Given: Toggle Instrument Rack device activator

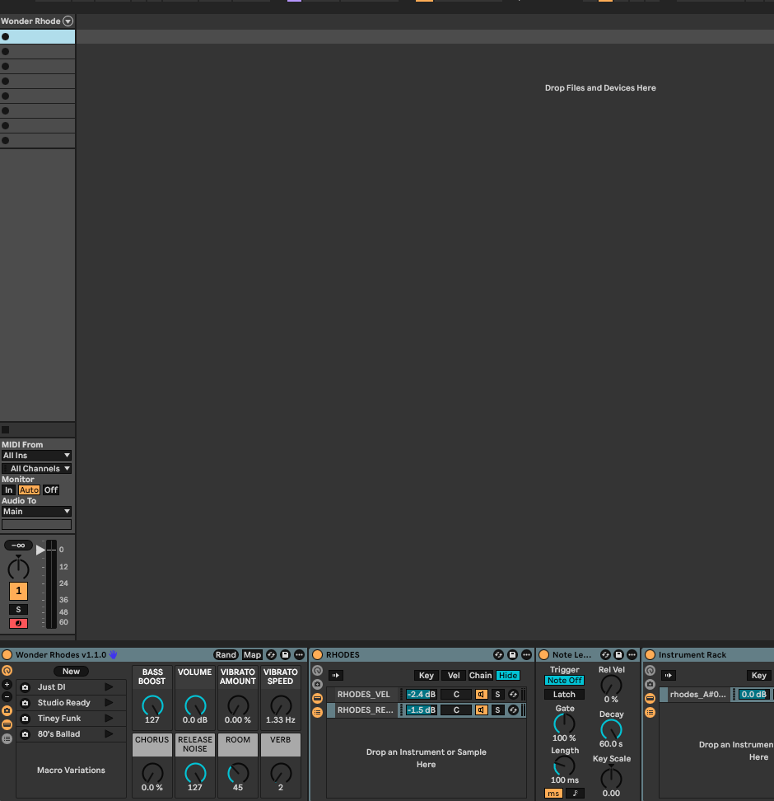Looking at the screenshot, I should click(x=650, y=655).
